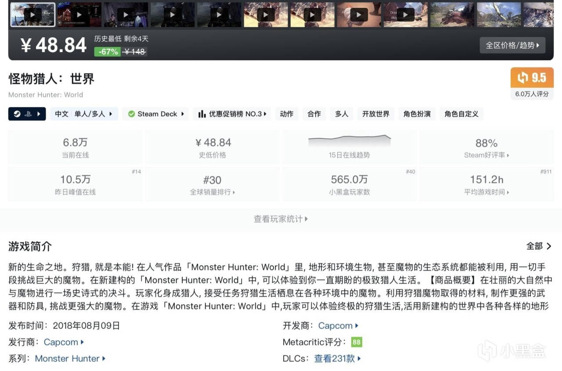This screenshot has height=371, width=562.
Task: Click the 6.8万 当前在线 stat
Action: pyautogui.click(x=75, y=148)
